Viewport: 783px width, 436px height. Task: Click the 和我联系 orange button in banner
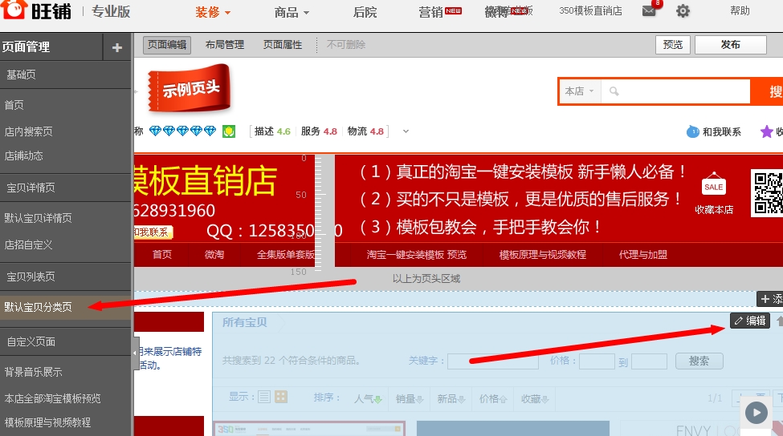[x=153, y=232]
